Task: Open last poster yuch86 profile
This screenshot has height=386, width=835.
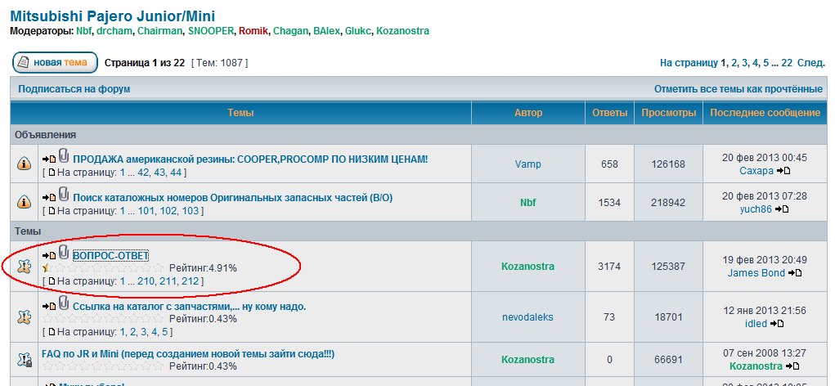Action: (x=756, y=209)
